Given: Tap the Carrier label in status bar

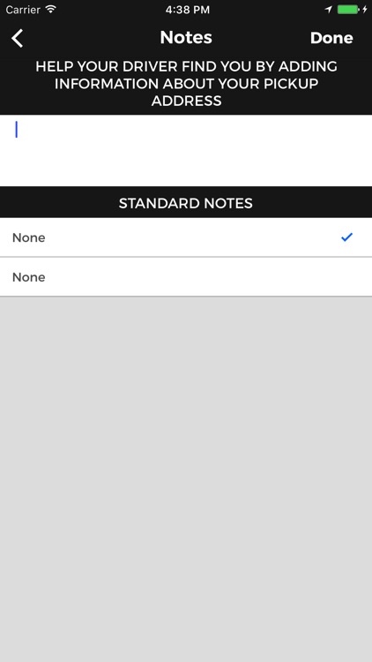Looking at the screenshot, I should coord(23,10).
